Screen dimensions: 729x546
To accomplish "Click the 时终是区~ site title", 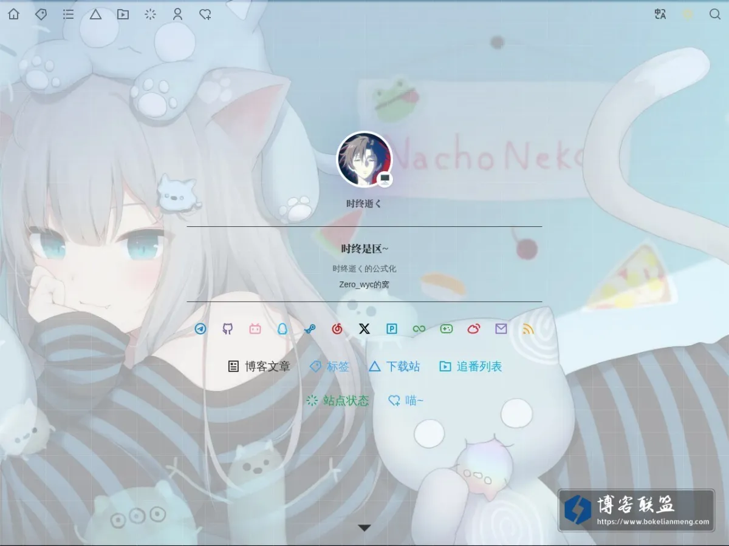I will pos(364,249).
